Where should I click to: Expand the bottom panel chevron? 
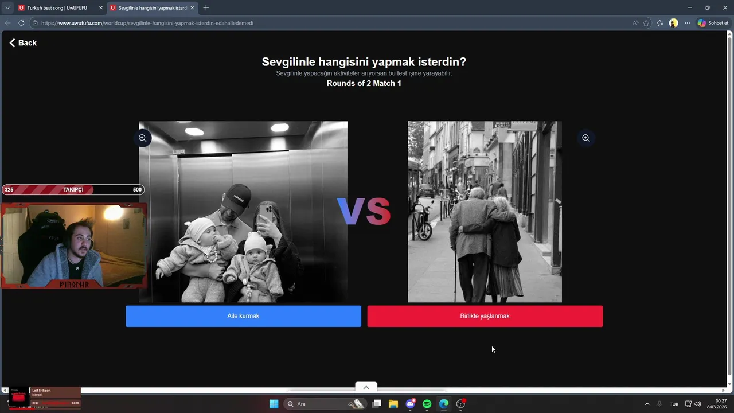pos(366,387)
